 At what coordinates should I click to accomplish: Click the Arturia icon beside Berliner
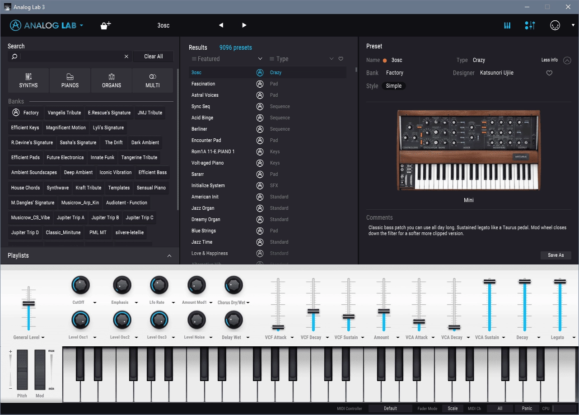260,129
